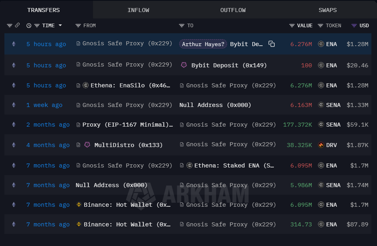This screenshot has width=377, height=246.
Task: Select the 177.372K value cell
Action: pos(298,125)
